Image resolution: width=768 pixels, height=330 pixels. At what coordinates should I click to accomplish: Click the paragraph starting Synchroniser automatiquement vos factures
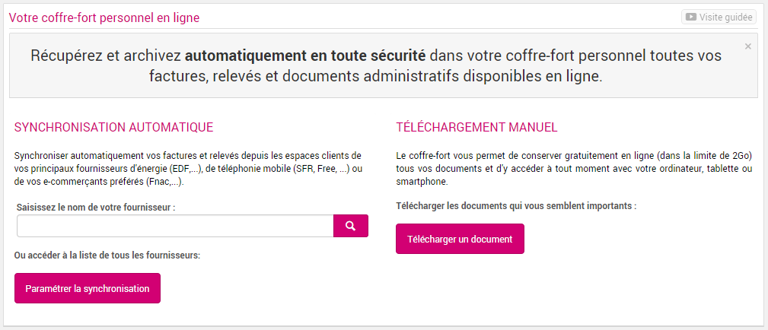click(x=188, y=169)
